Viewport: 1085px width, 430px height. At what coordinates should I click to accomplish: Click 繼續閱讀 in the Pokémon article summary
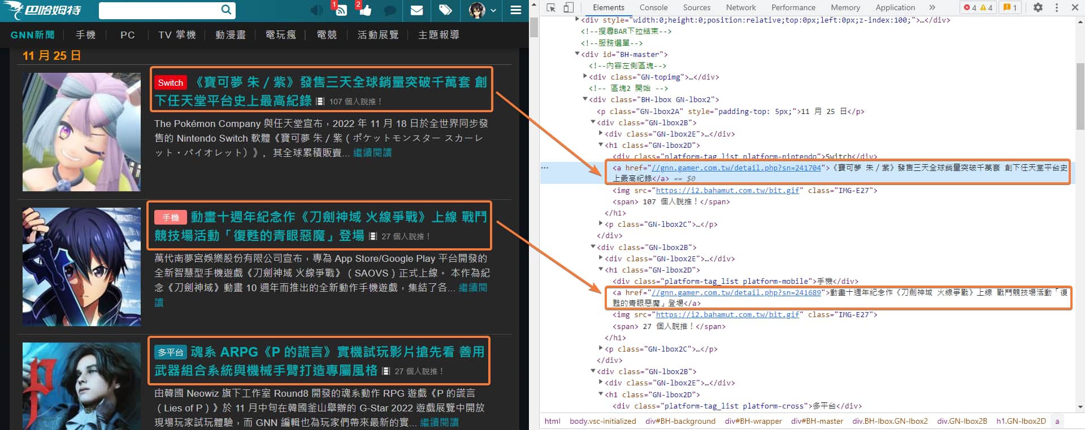click(372, 152)
